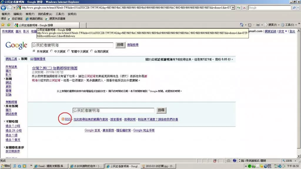Click the minus icon beside 隱藏選項

click(32, 59)
